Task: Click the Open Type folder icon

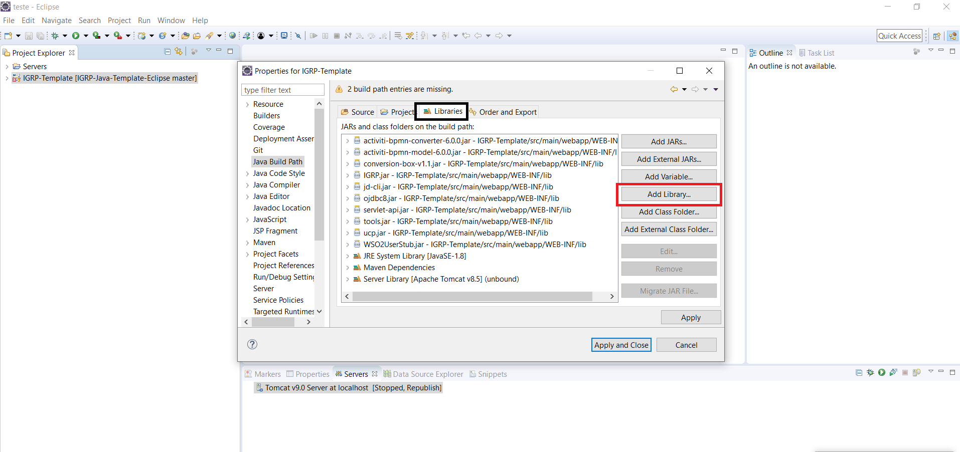Action: pos(186,36)
